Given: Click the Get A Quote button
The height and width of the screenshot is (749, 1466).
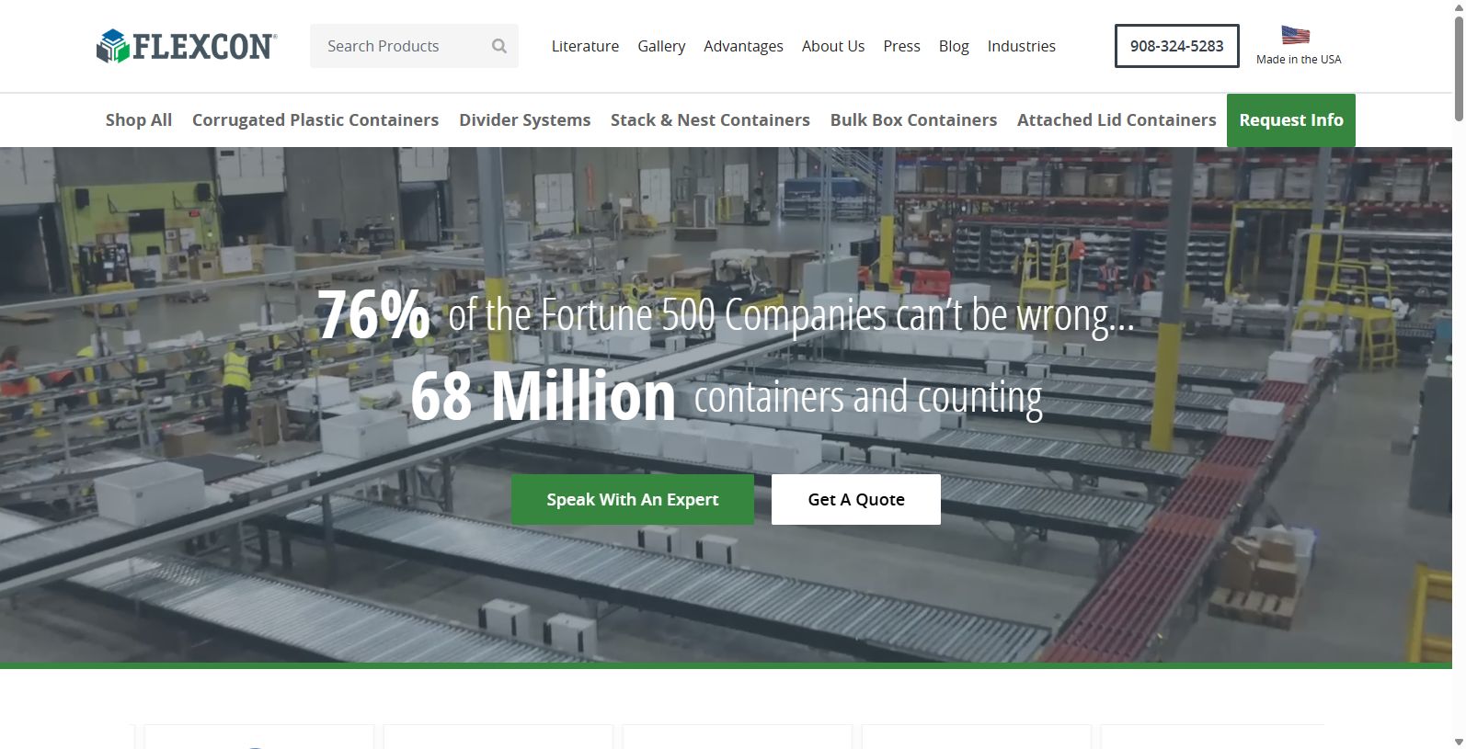Looking at the screenshot, I should pos(856,500).
